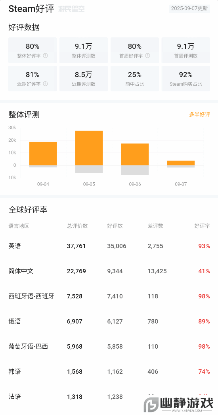Click the Steam购买占比 92% card

tap(186, 79)
